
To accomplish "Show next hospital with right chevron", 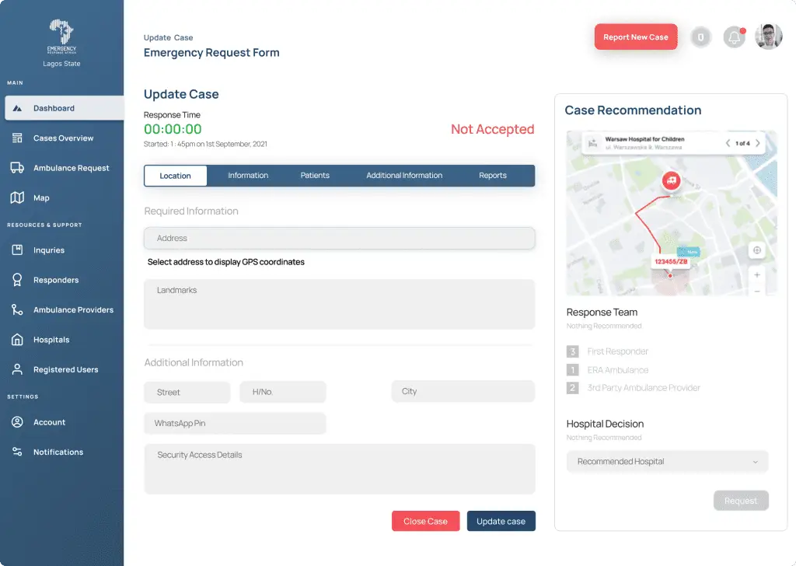I will tap(757, 143).
